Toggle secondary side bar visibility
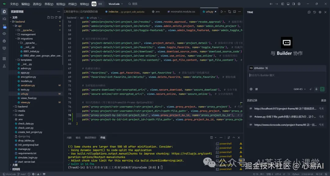330x176 pixels. (x=293, y=4)
